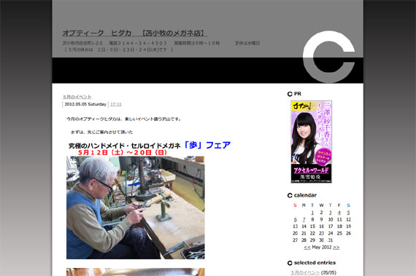Select the date text 2012.05.05 Saturday

click(85, 104)
